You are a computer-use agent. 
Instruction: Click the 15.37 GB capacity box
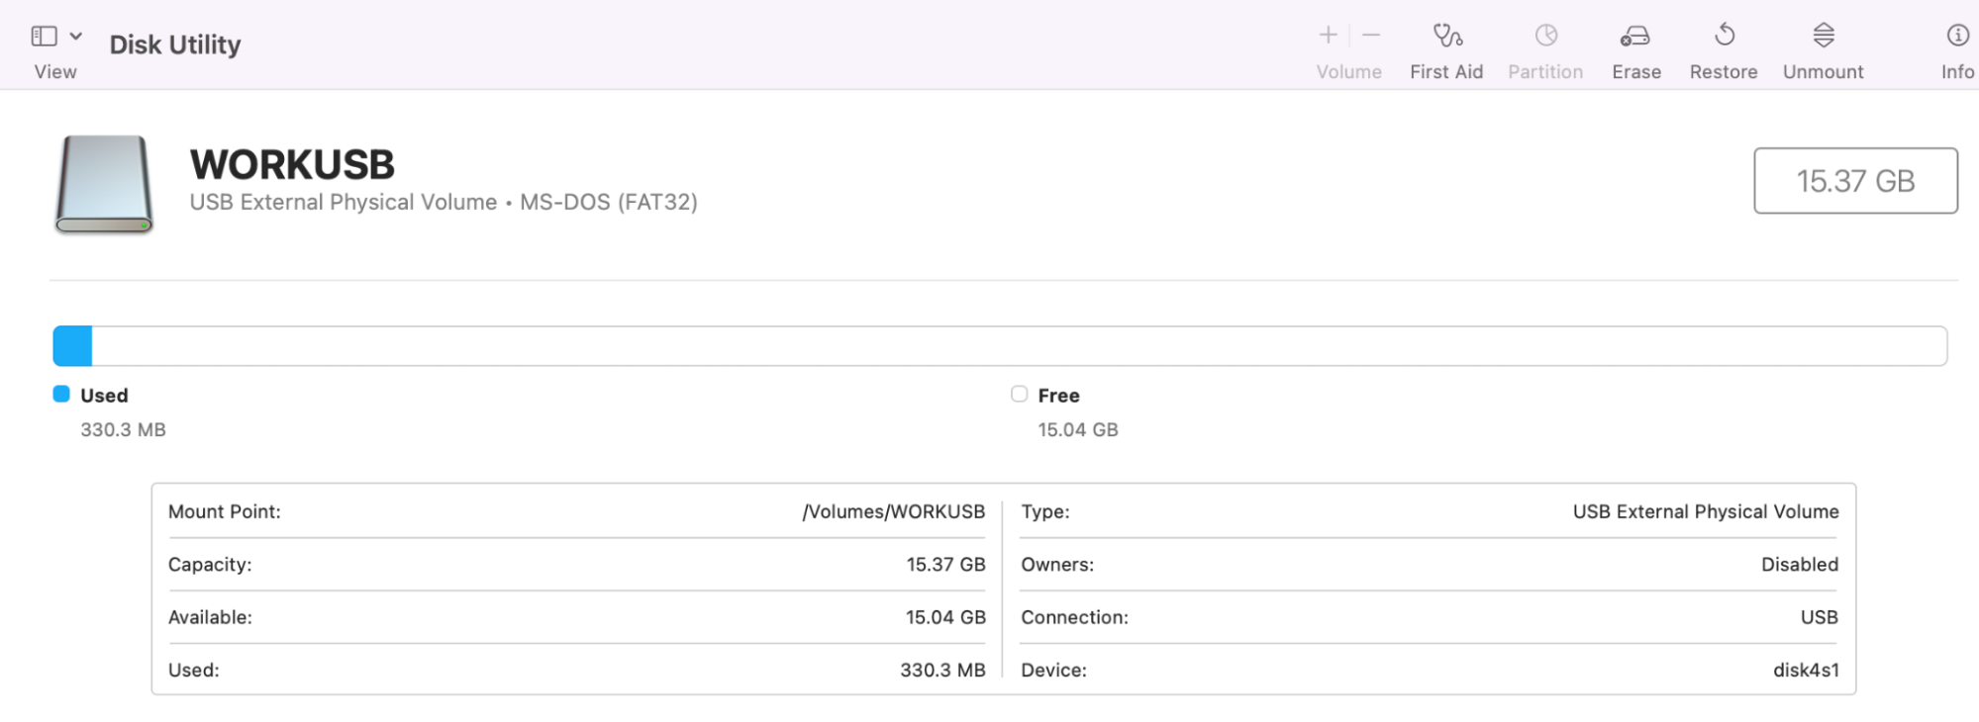[x=1855, y=181]
